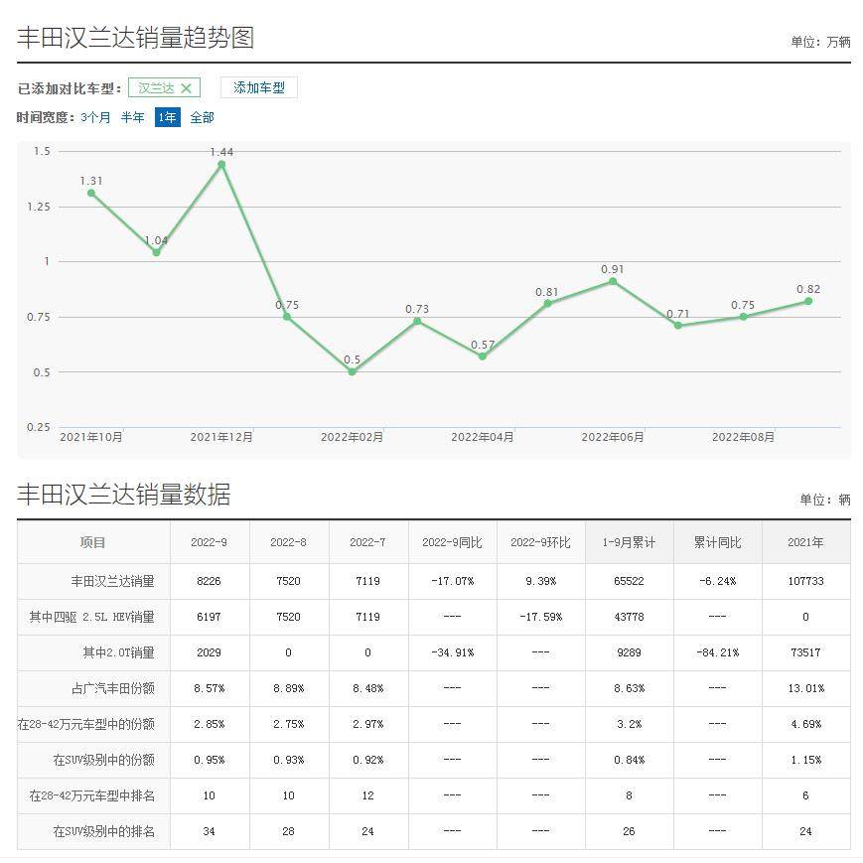This screenshot has width=863, height=863.
Task: Click the 2022-9同比 column header
Action: pyautogui.click(x=452, y=542)
